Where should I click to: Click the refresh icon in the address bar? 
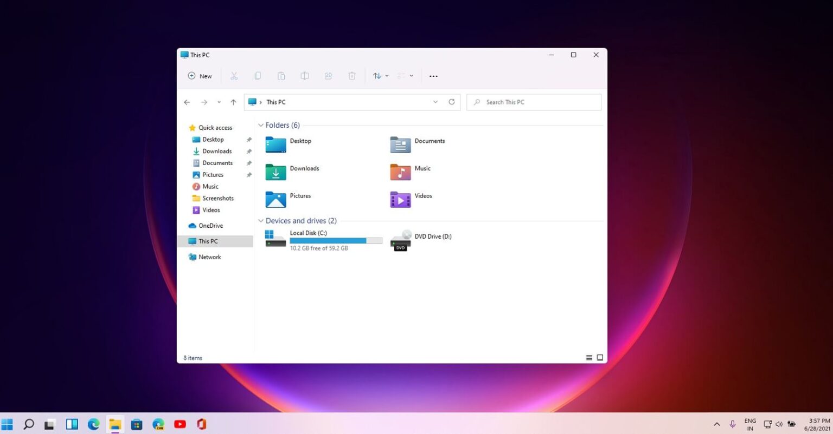(452, 102)
